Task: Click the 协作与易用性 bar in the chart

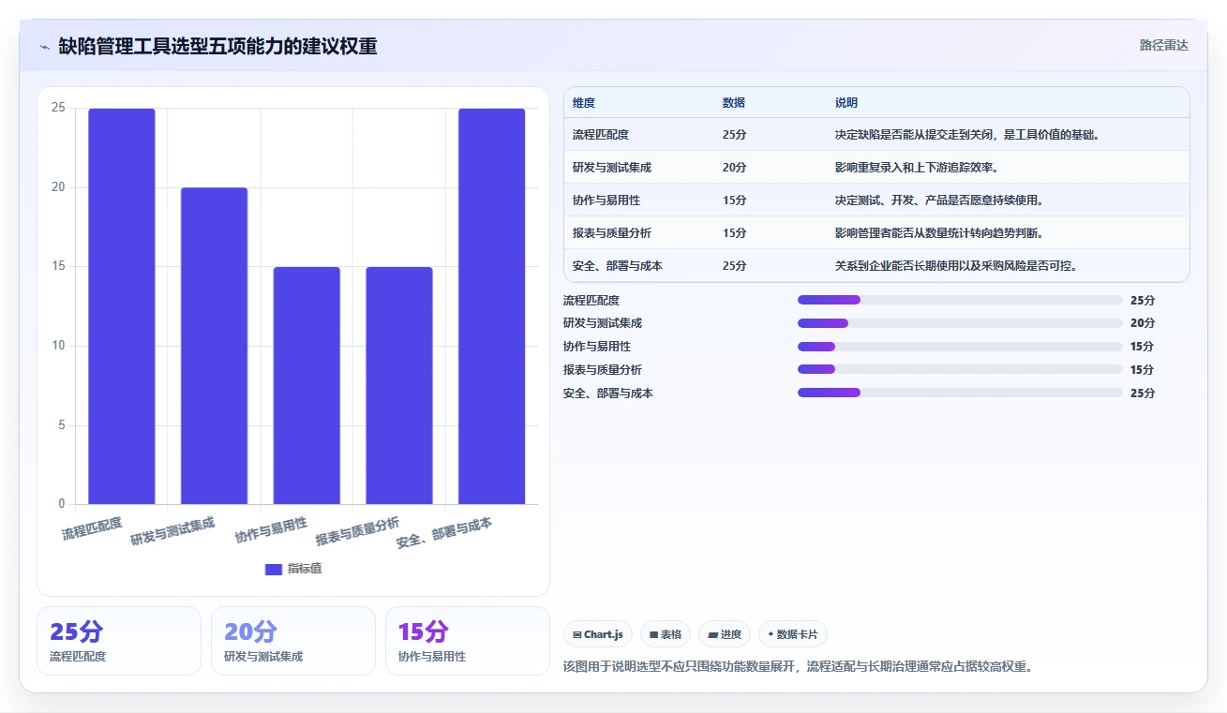Action: pos(307,385)
